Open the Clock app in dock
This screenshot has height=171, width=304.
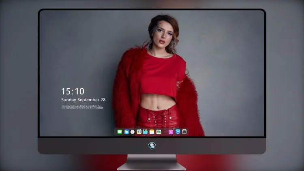133,132
